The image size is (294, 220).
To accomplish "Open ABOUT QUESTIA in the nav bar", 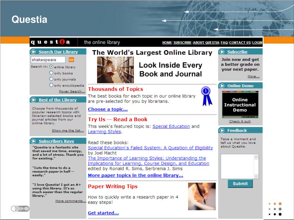I will click(206, 43).
